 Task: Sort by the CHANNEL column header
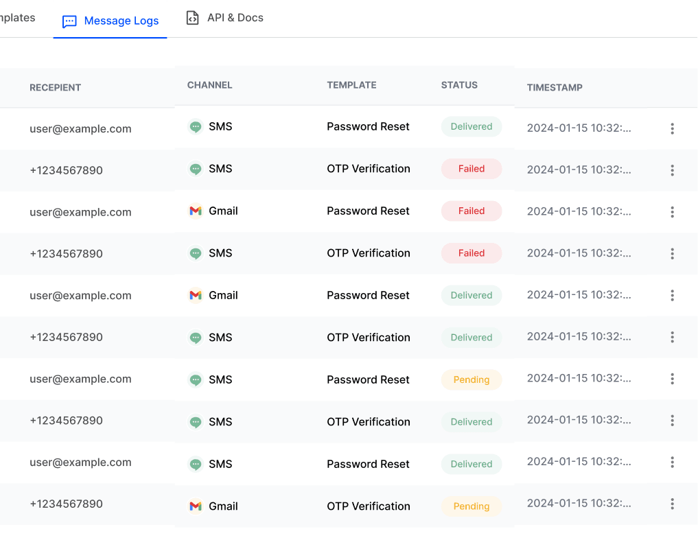coord(209,85)
